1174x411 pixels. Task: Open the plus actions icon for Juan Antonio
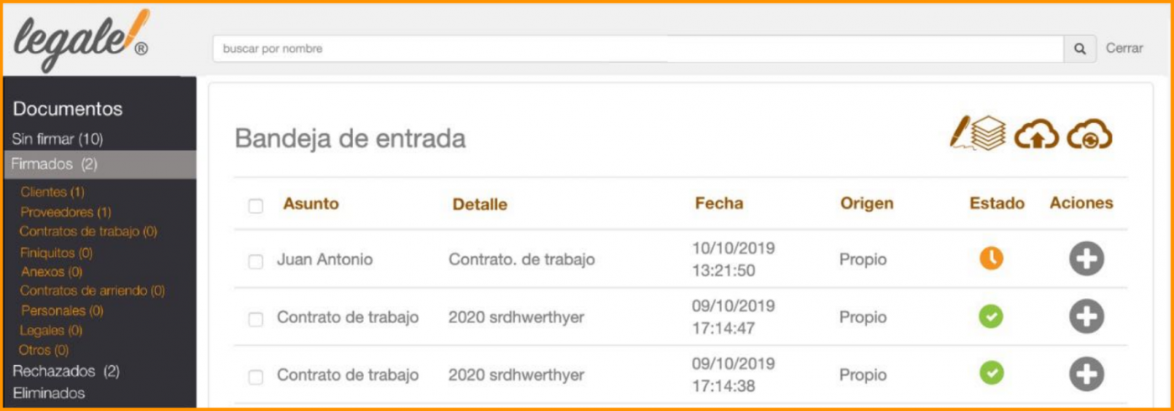[1086, 259]
